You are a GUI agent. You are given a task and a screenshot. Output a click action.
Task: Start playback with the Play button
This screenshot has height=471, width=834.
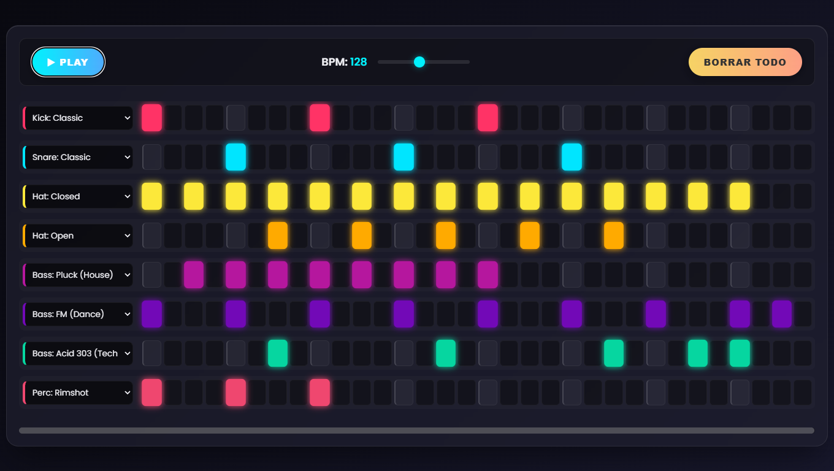click(x=68, y=62)
